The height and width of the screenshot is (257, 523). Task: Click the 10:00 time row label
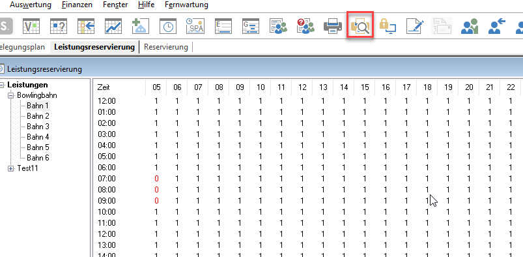(x=107, y=212)
